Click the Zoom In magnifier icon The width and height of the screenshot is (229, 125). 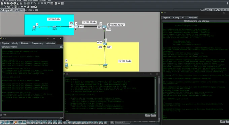pos(39,3)
